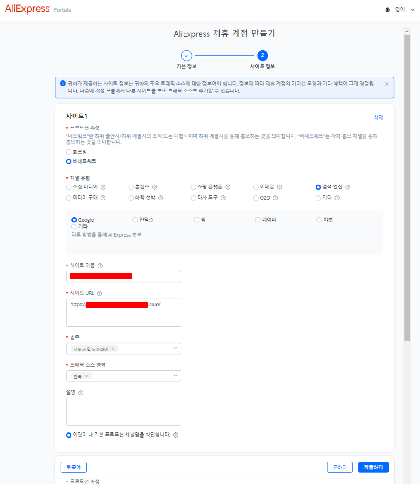Choose 소셜 미디어 channel type

tap(68, 187)
